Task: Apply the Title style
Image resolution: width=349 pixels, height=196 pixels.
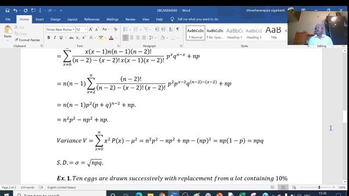Action: [274, 33]
